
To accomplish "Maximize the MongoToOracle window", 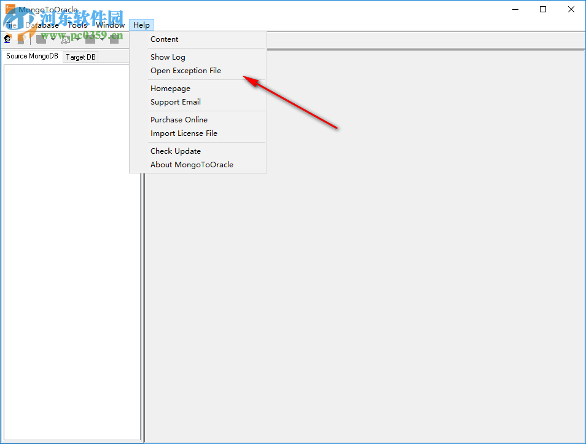I will tap(543, 9).
